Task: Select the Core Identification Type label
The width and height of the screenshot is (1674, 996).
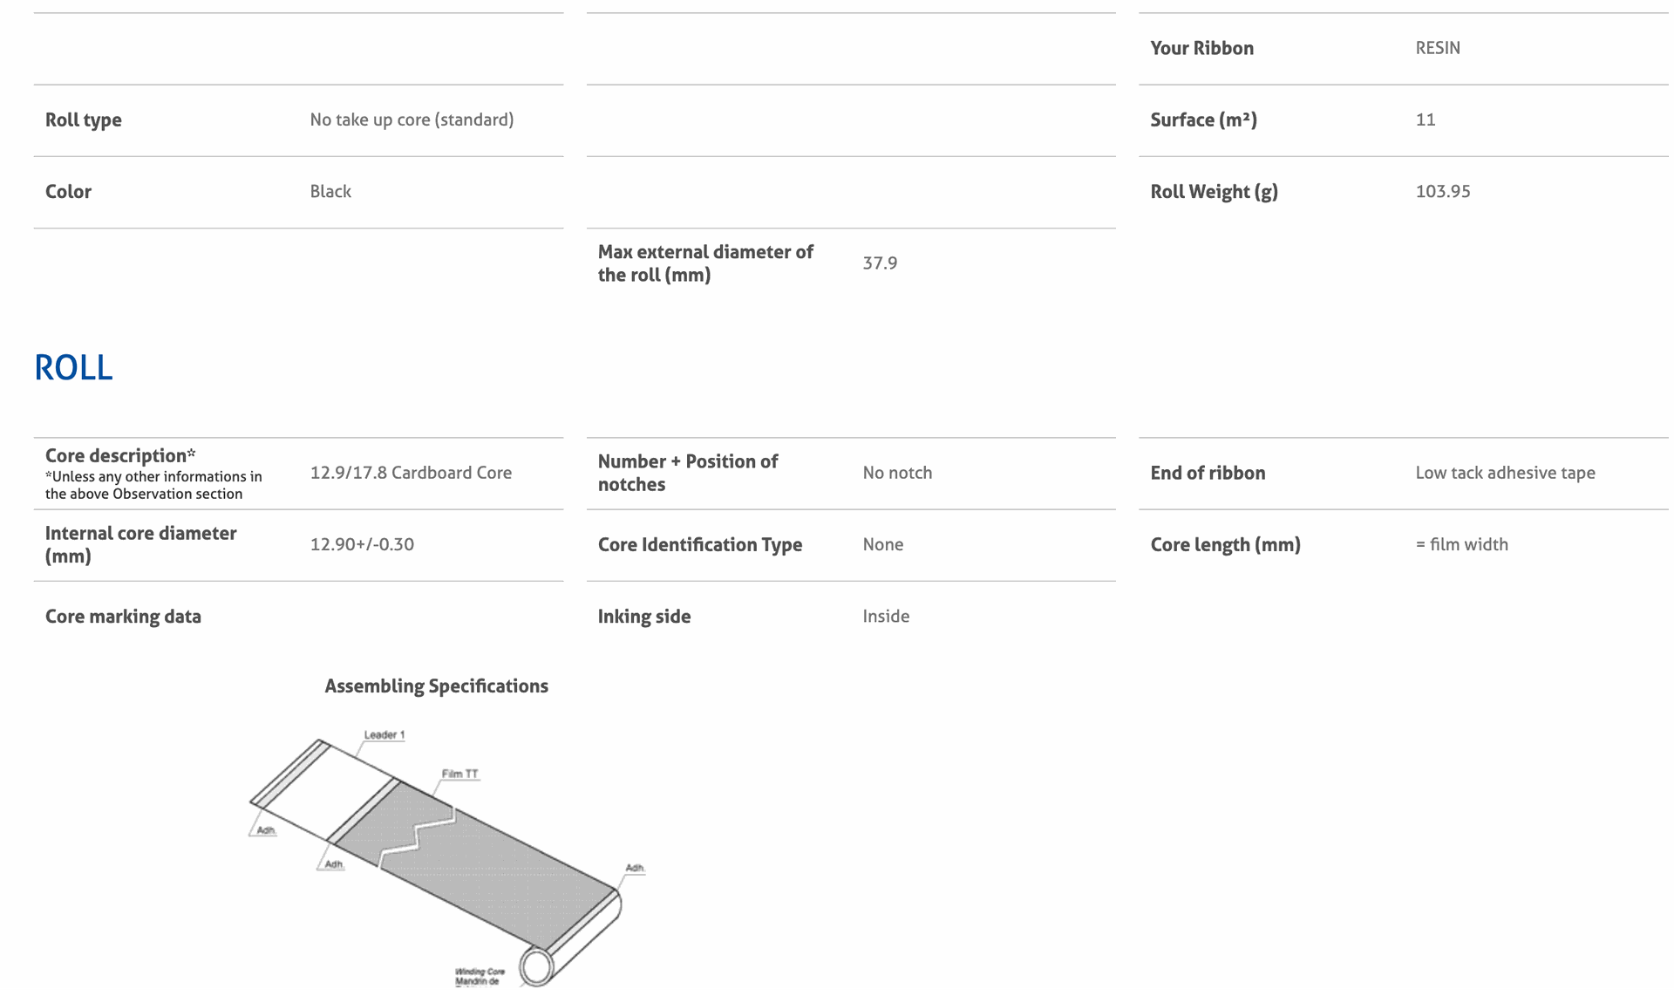Action: click(x=700, y=545)
